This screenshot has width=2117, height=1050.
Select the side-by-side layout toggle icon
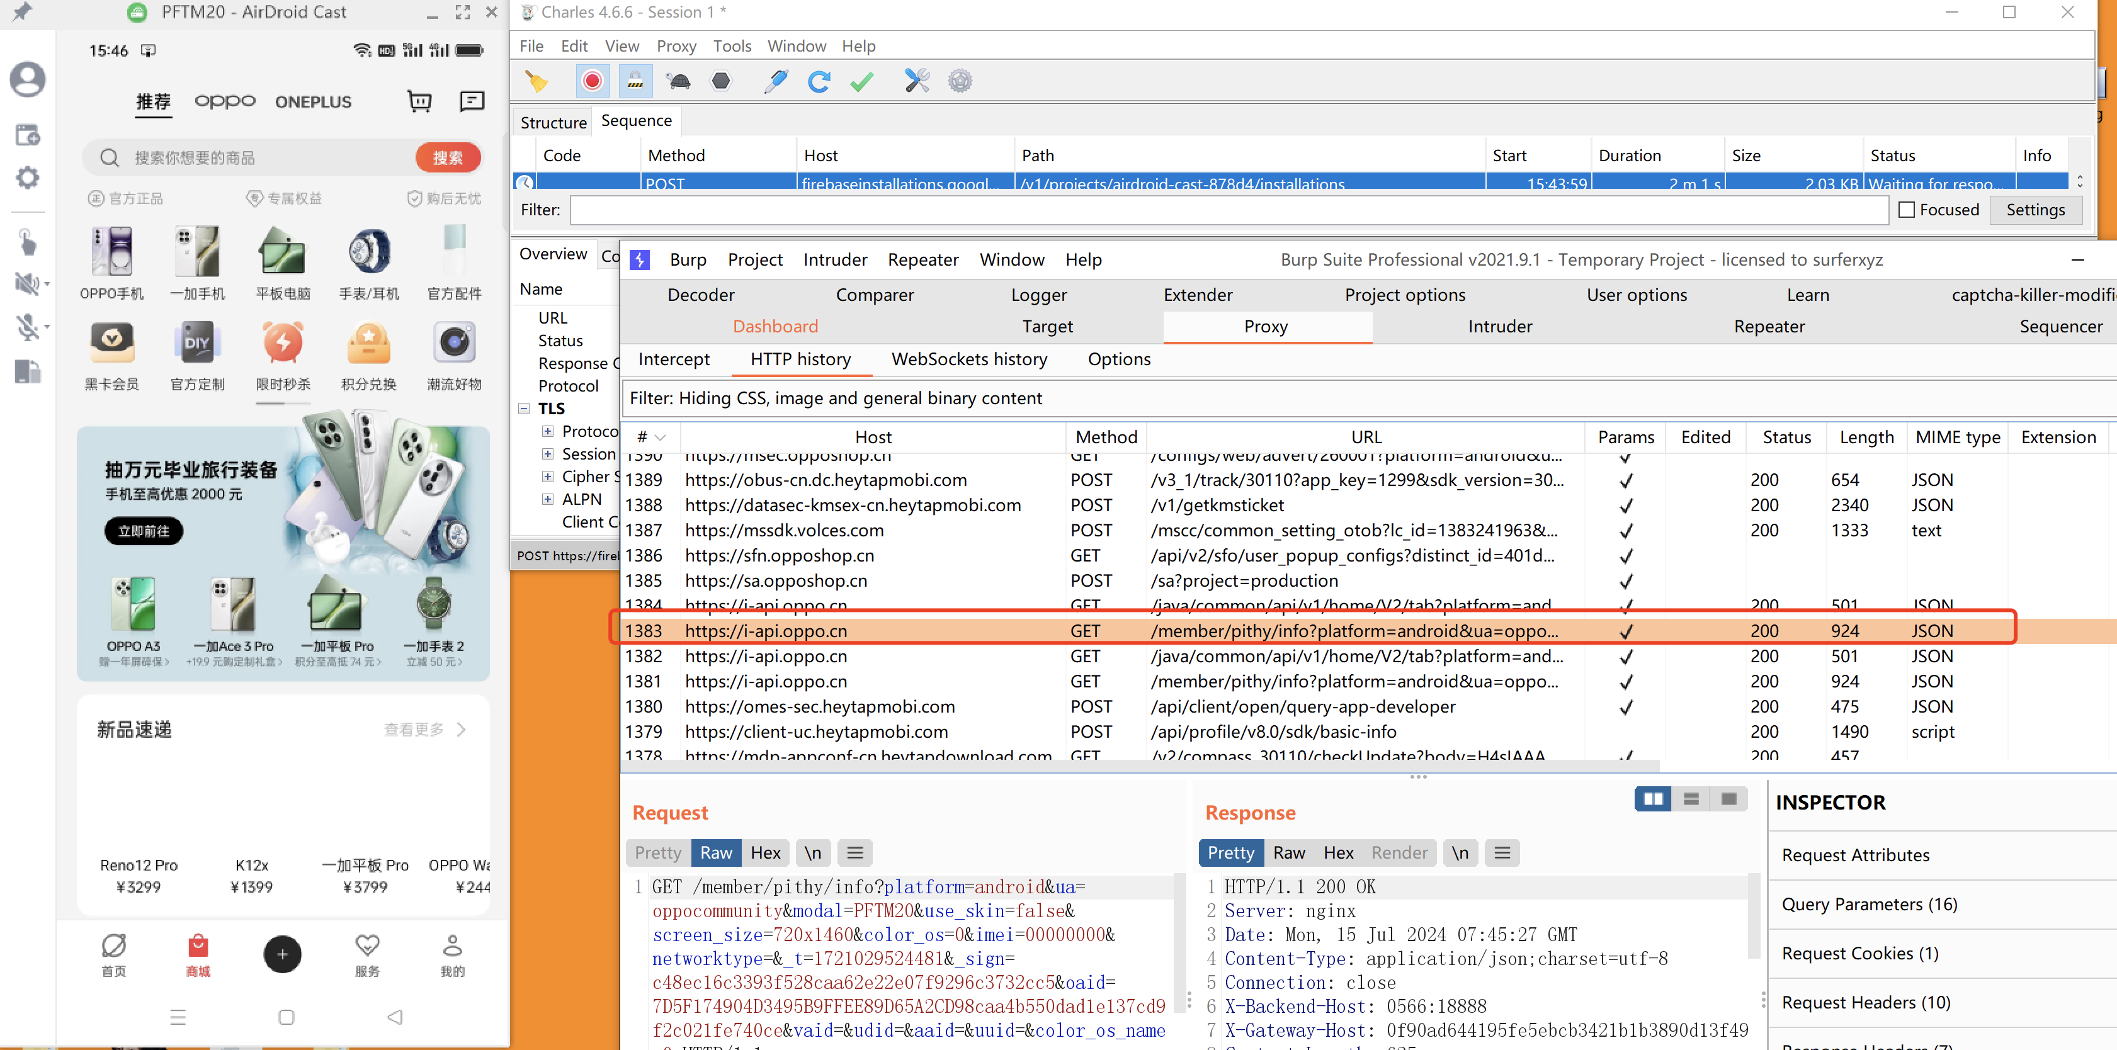[x=1653, y=799]
